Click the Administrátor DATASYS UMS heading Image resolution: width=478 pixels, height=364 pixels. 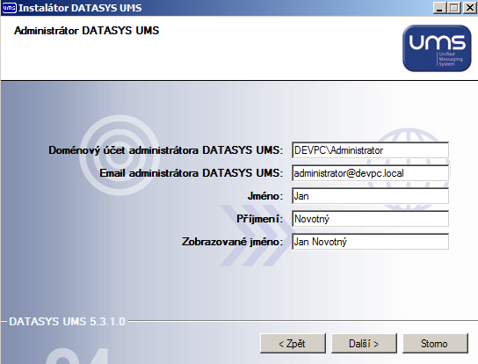87,31
